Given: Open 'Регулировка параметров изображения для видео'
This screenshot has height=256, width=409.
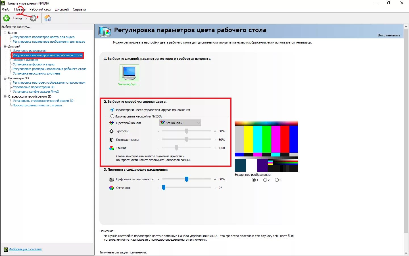Looking at the screenshot, I should click(x=49, y=42).
